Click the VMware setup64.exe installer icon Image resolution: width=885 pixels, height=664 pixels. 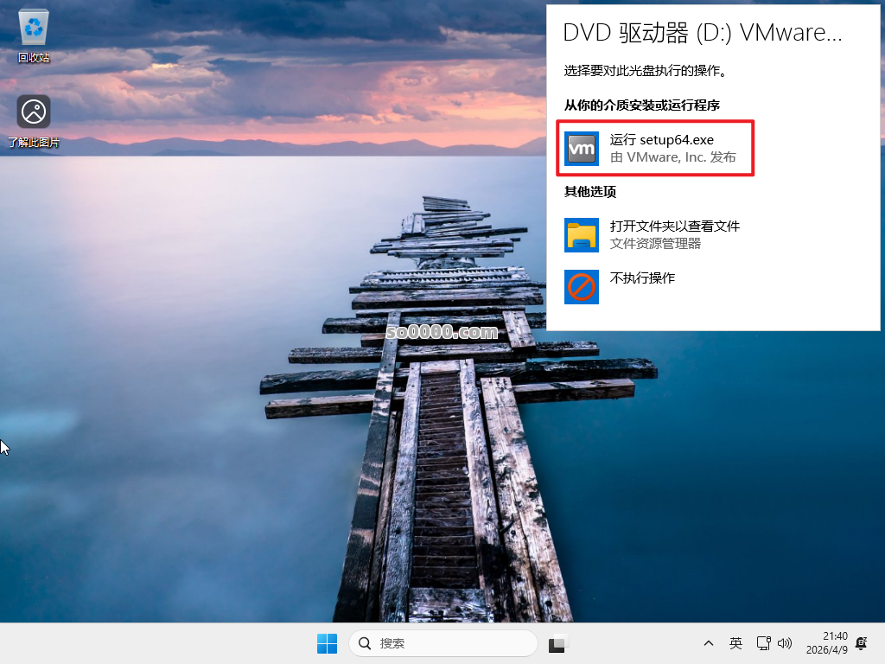pyautogui.click(x=582, y=148)
